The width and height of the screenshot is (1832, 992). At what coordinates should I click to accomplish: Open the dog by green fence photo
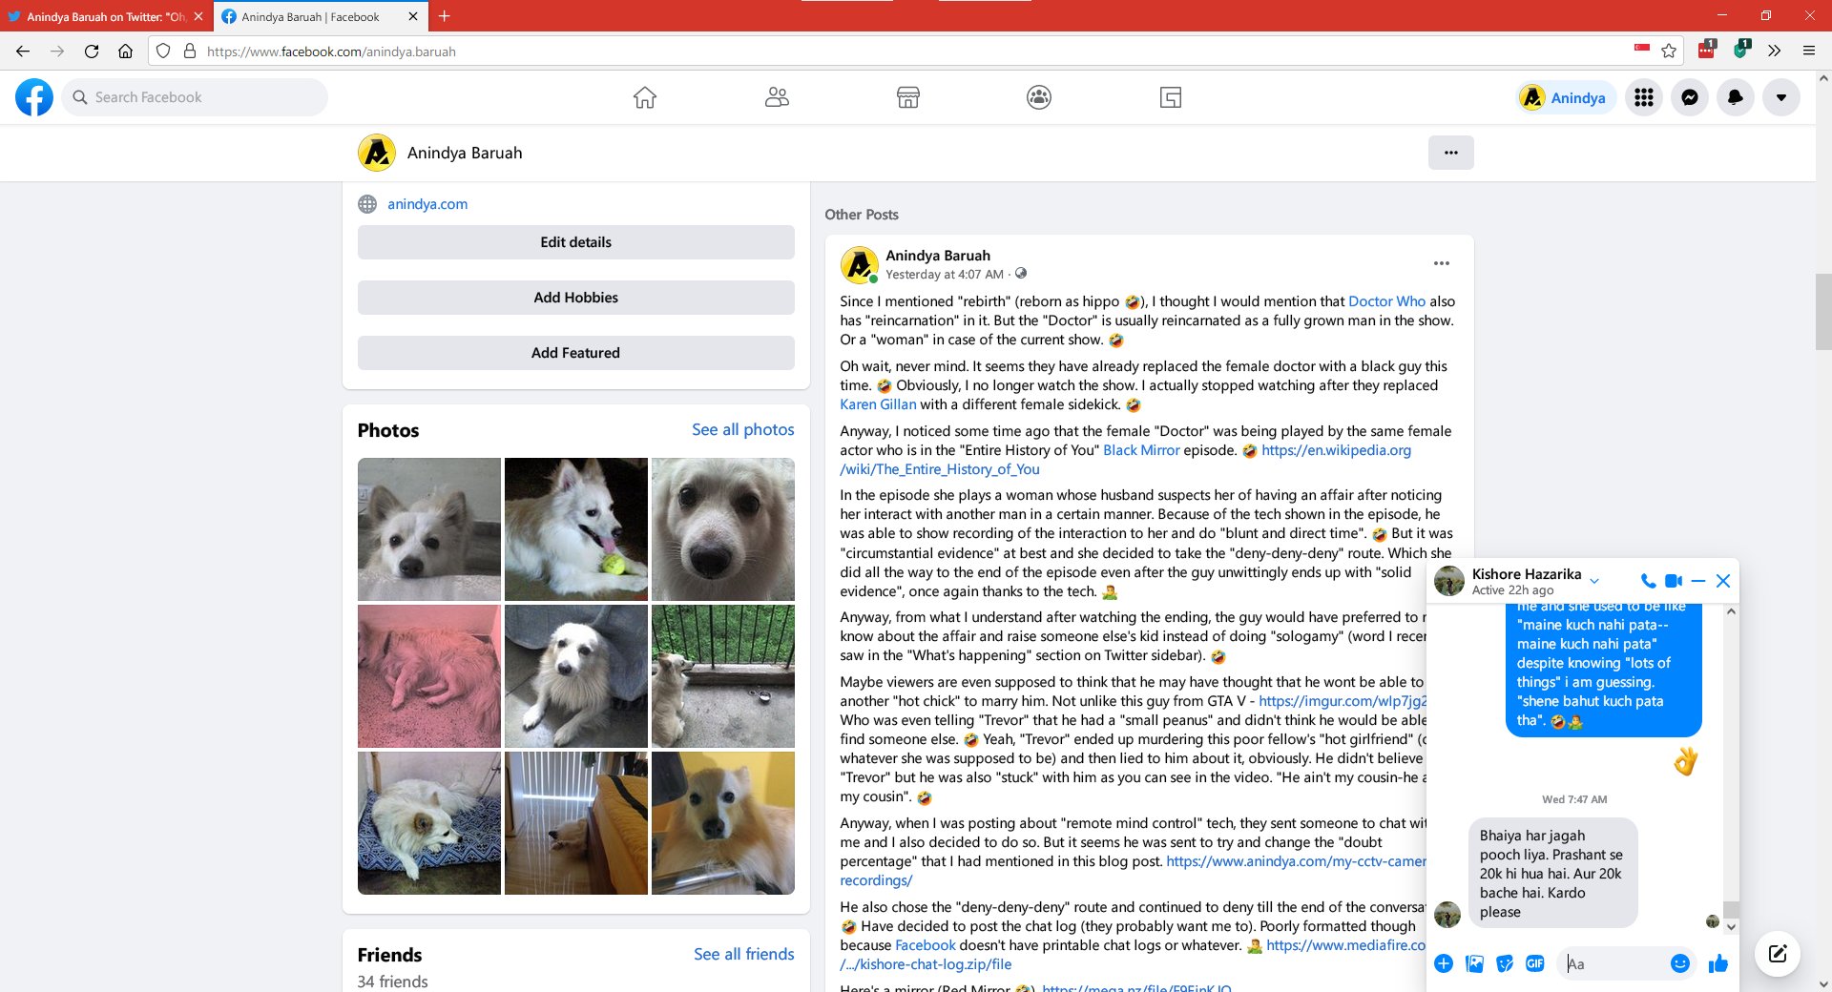click(x=723, y=676)
